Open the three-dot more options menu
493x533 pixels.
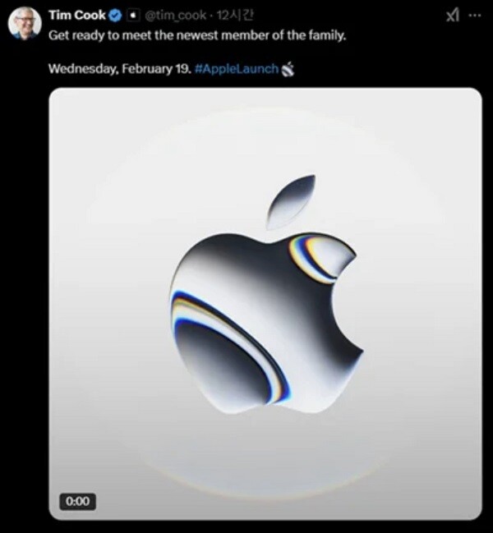pos(475,16)
